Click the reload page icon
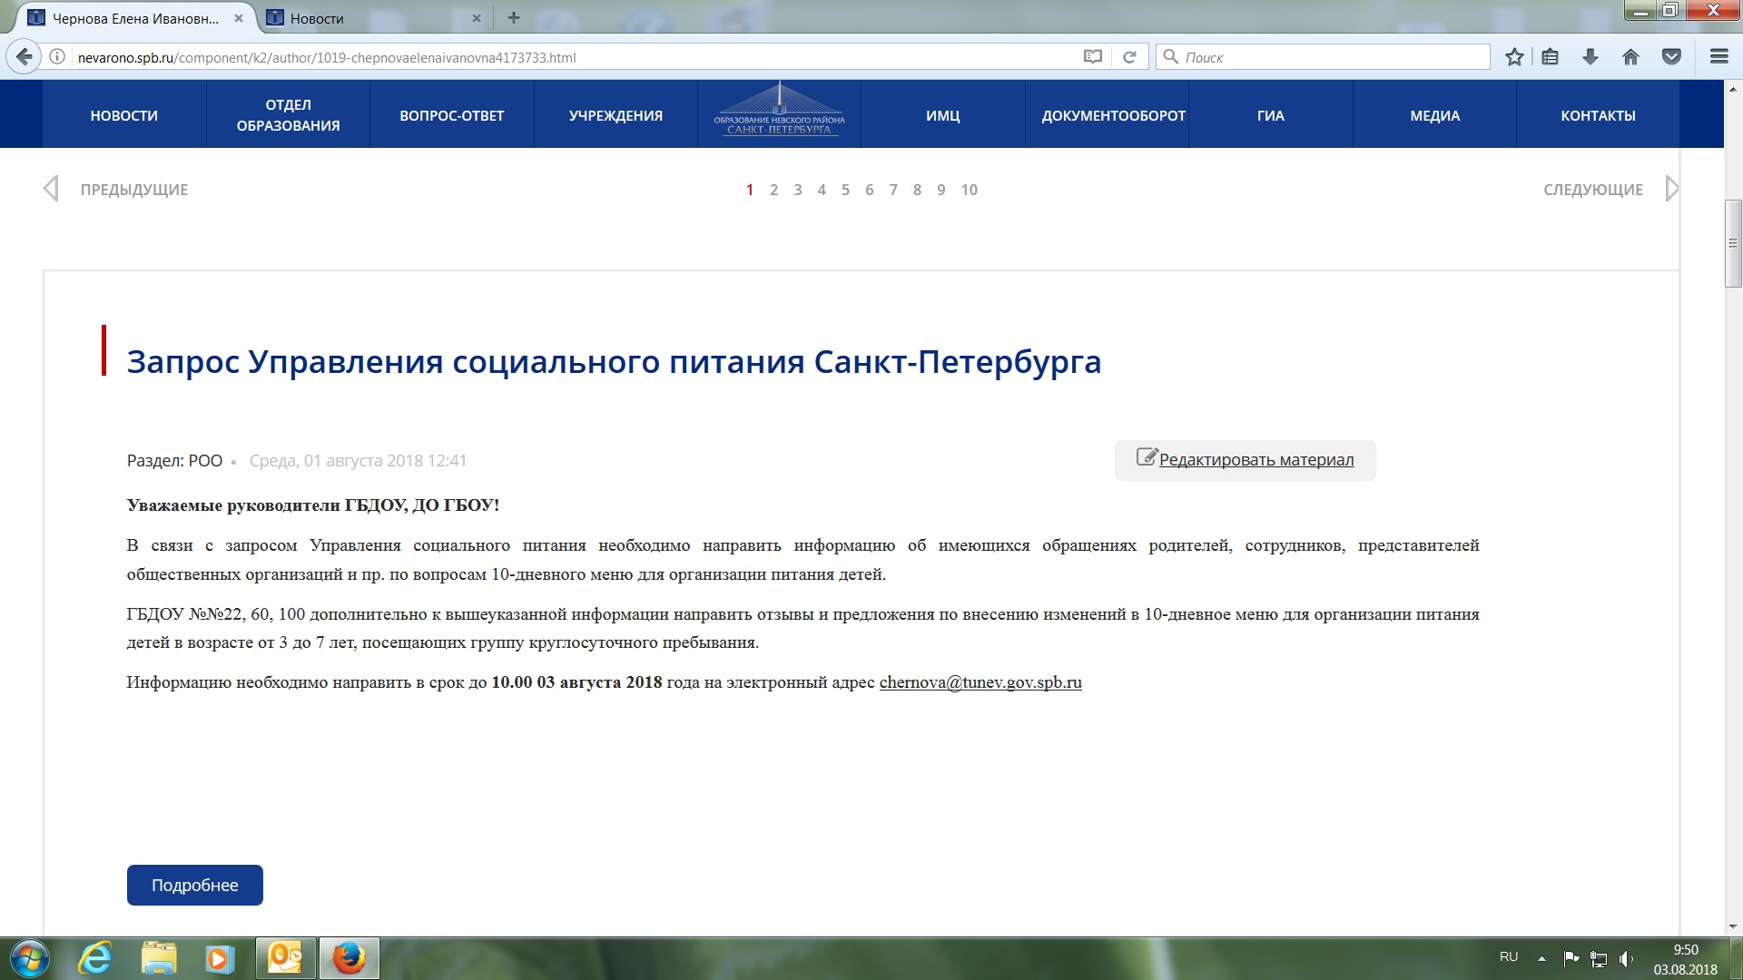Viewport: 1743px width, 980px height. [x=1129, y=57]
